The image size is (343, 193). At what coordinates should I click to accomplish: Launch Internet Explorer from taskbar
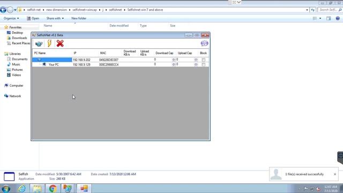[22, 189]
